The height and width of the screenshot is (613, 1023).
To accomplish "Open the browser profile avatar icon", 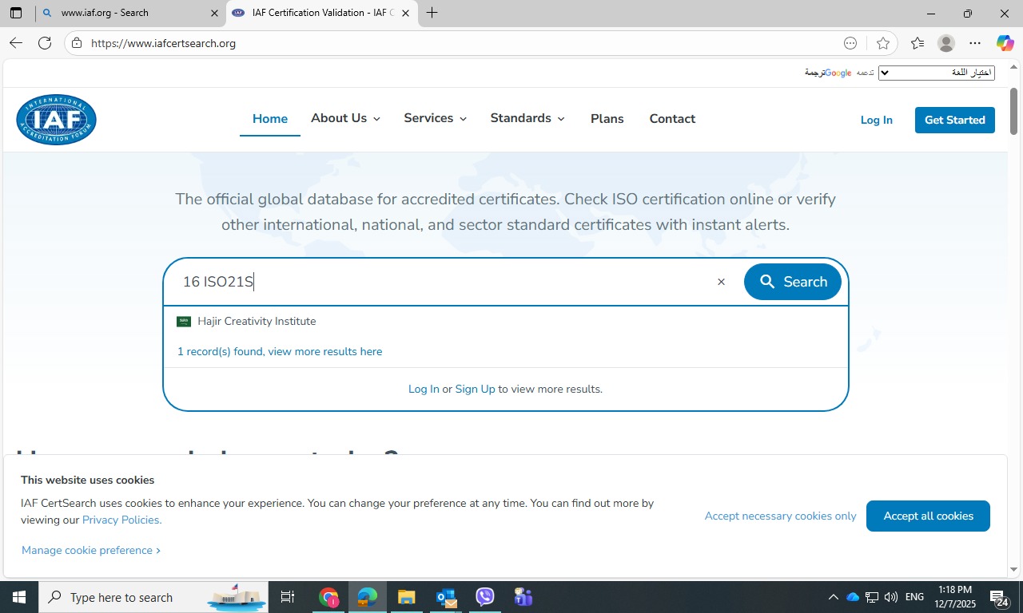I will point(945,43).
